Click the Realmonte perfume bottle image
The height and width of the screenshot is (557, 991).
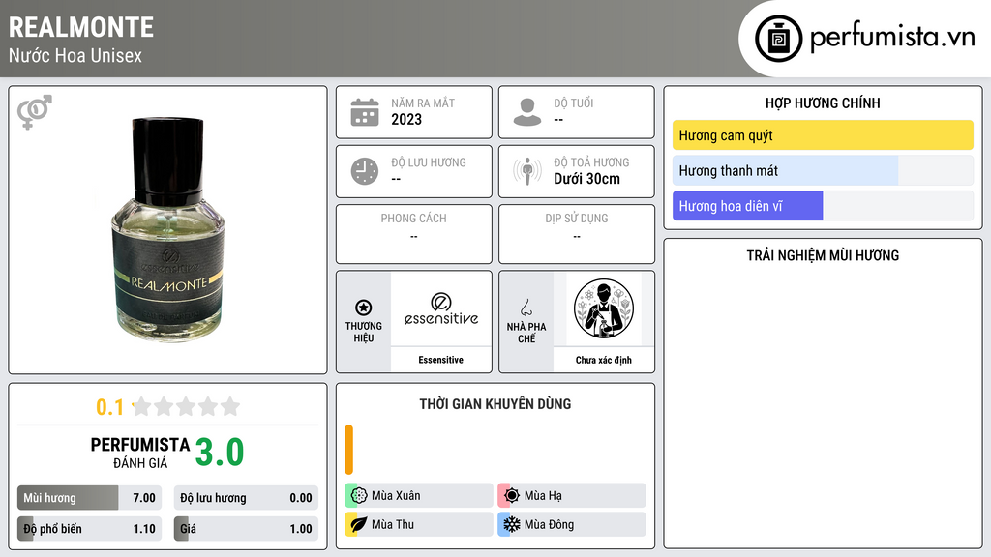pos(167,229)
